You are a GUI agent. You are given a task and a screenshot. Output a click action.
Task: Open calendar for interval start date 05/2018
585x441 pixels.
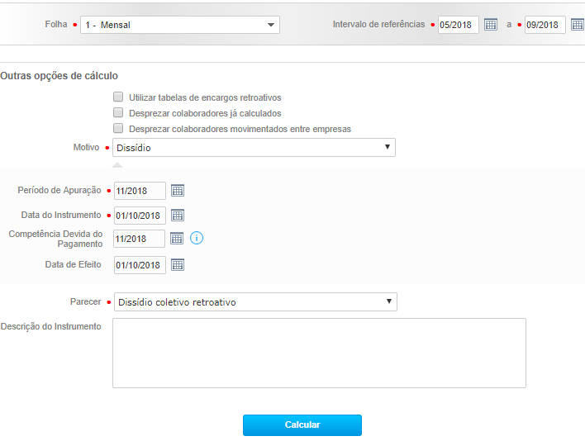[491, 25]
